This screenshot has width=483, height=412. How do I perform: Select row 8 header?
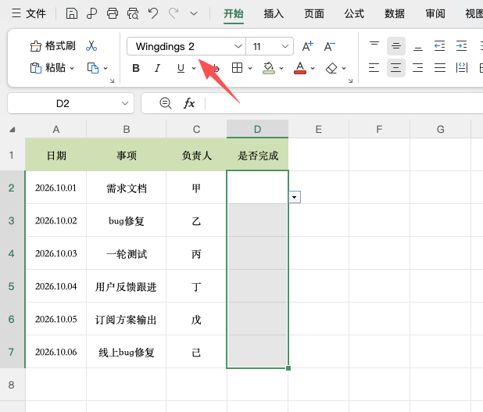pyautogui.click(x=12, y=385)
